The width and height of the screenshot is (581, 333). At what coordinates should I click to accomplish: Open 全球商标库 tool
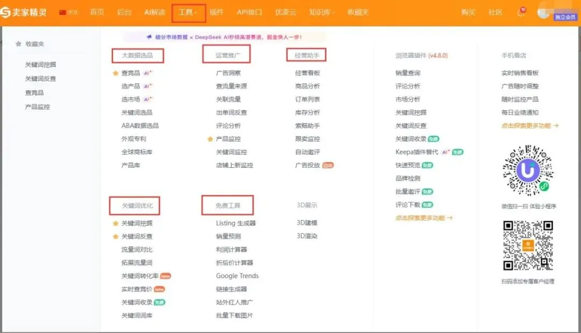pos(137,152)
